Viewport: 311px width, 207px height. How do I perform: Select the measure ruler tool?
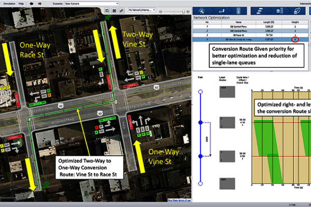121,11
